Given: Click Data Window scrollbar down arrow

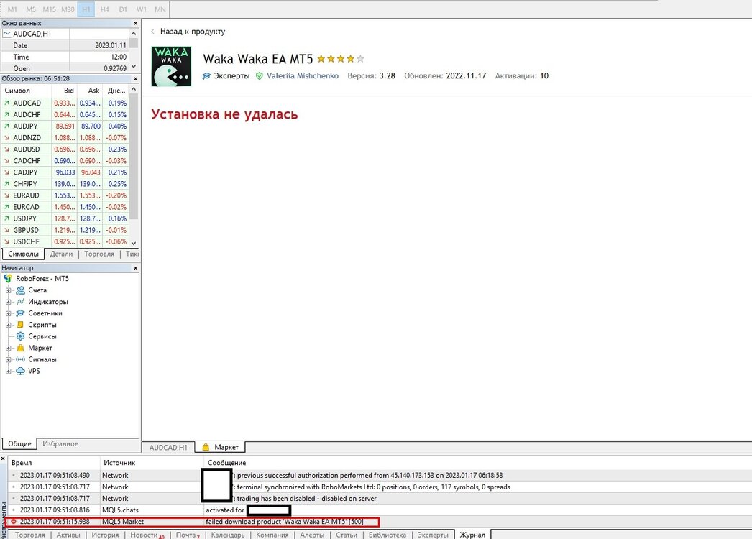Looking at the screenshot, I should click(x=134, y=67).
